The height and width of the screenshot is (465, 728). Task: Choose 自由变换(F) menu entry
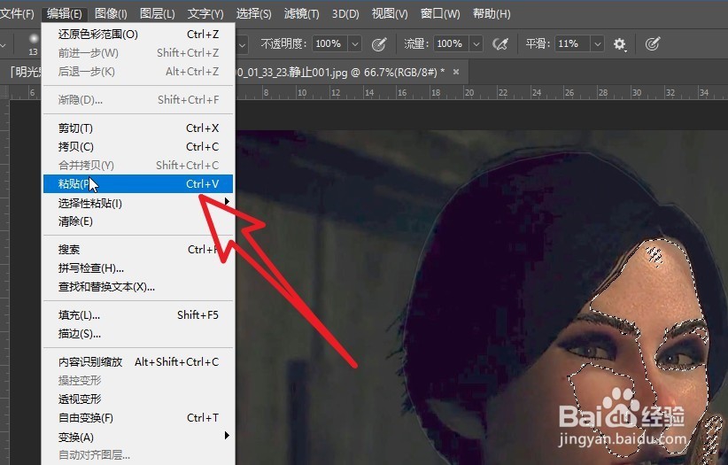point(138,418)
